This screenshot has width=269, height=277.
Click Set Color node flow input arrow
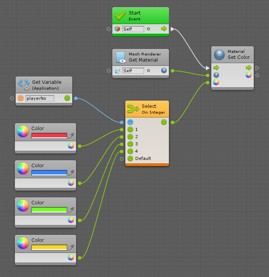pyautogui.click(x=216, y=68)
